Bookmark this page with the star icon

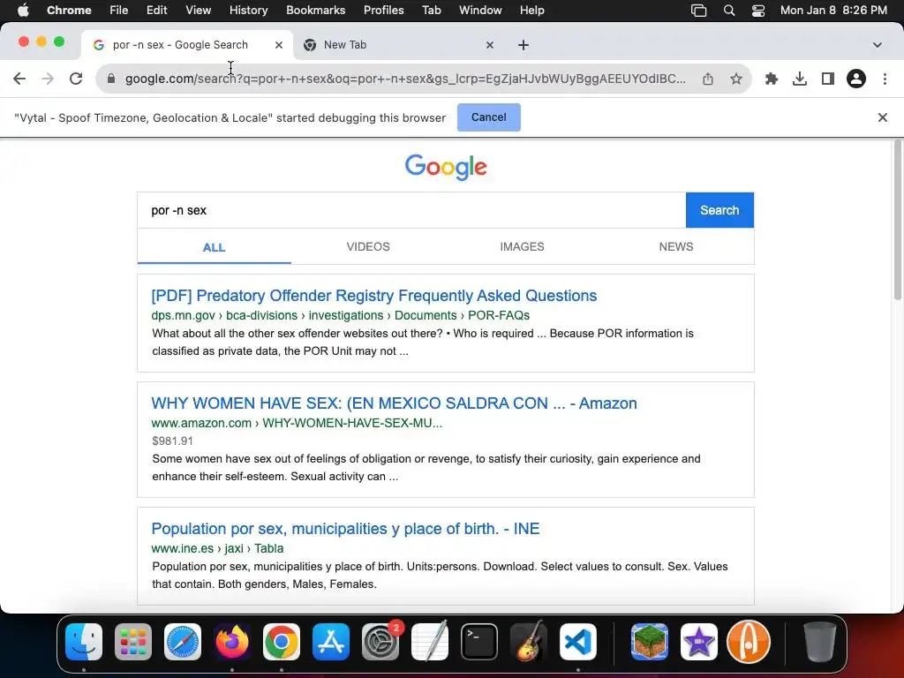[736, 79]
